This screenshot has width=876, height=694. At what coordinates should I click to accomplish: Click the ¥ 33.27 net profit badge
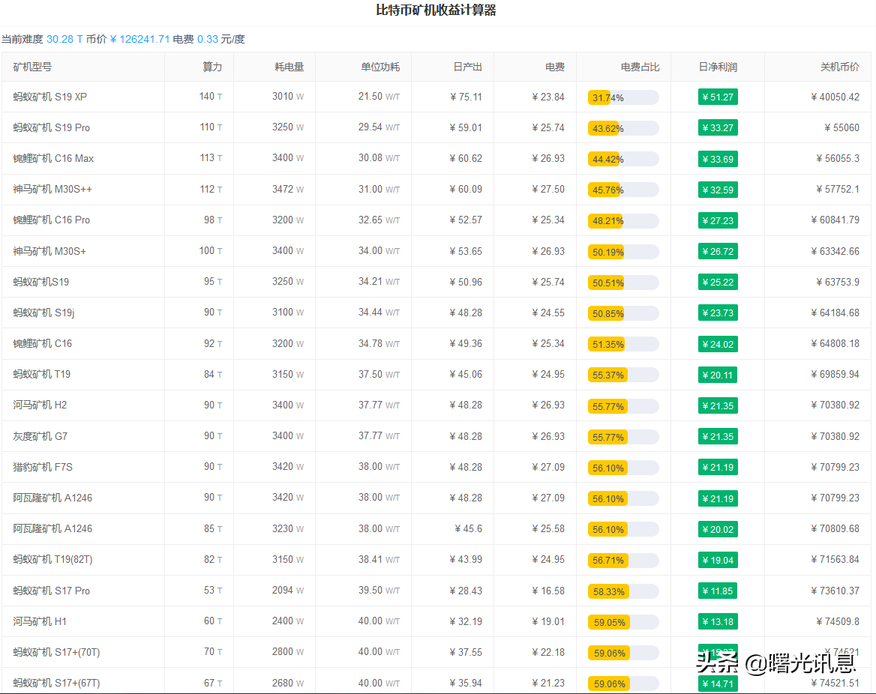[x=718, y=128]
